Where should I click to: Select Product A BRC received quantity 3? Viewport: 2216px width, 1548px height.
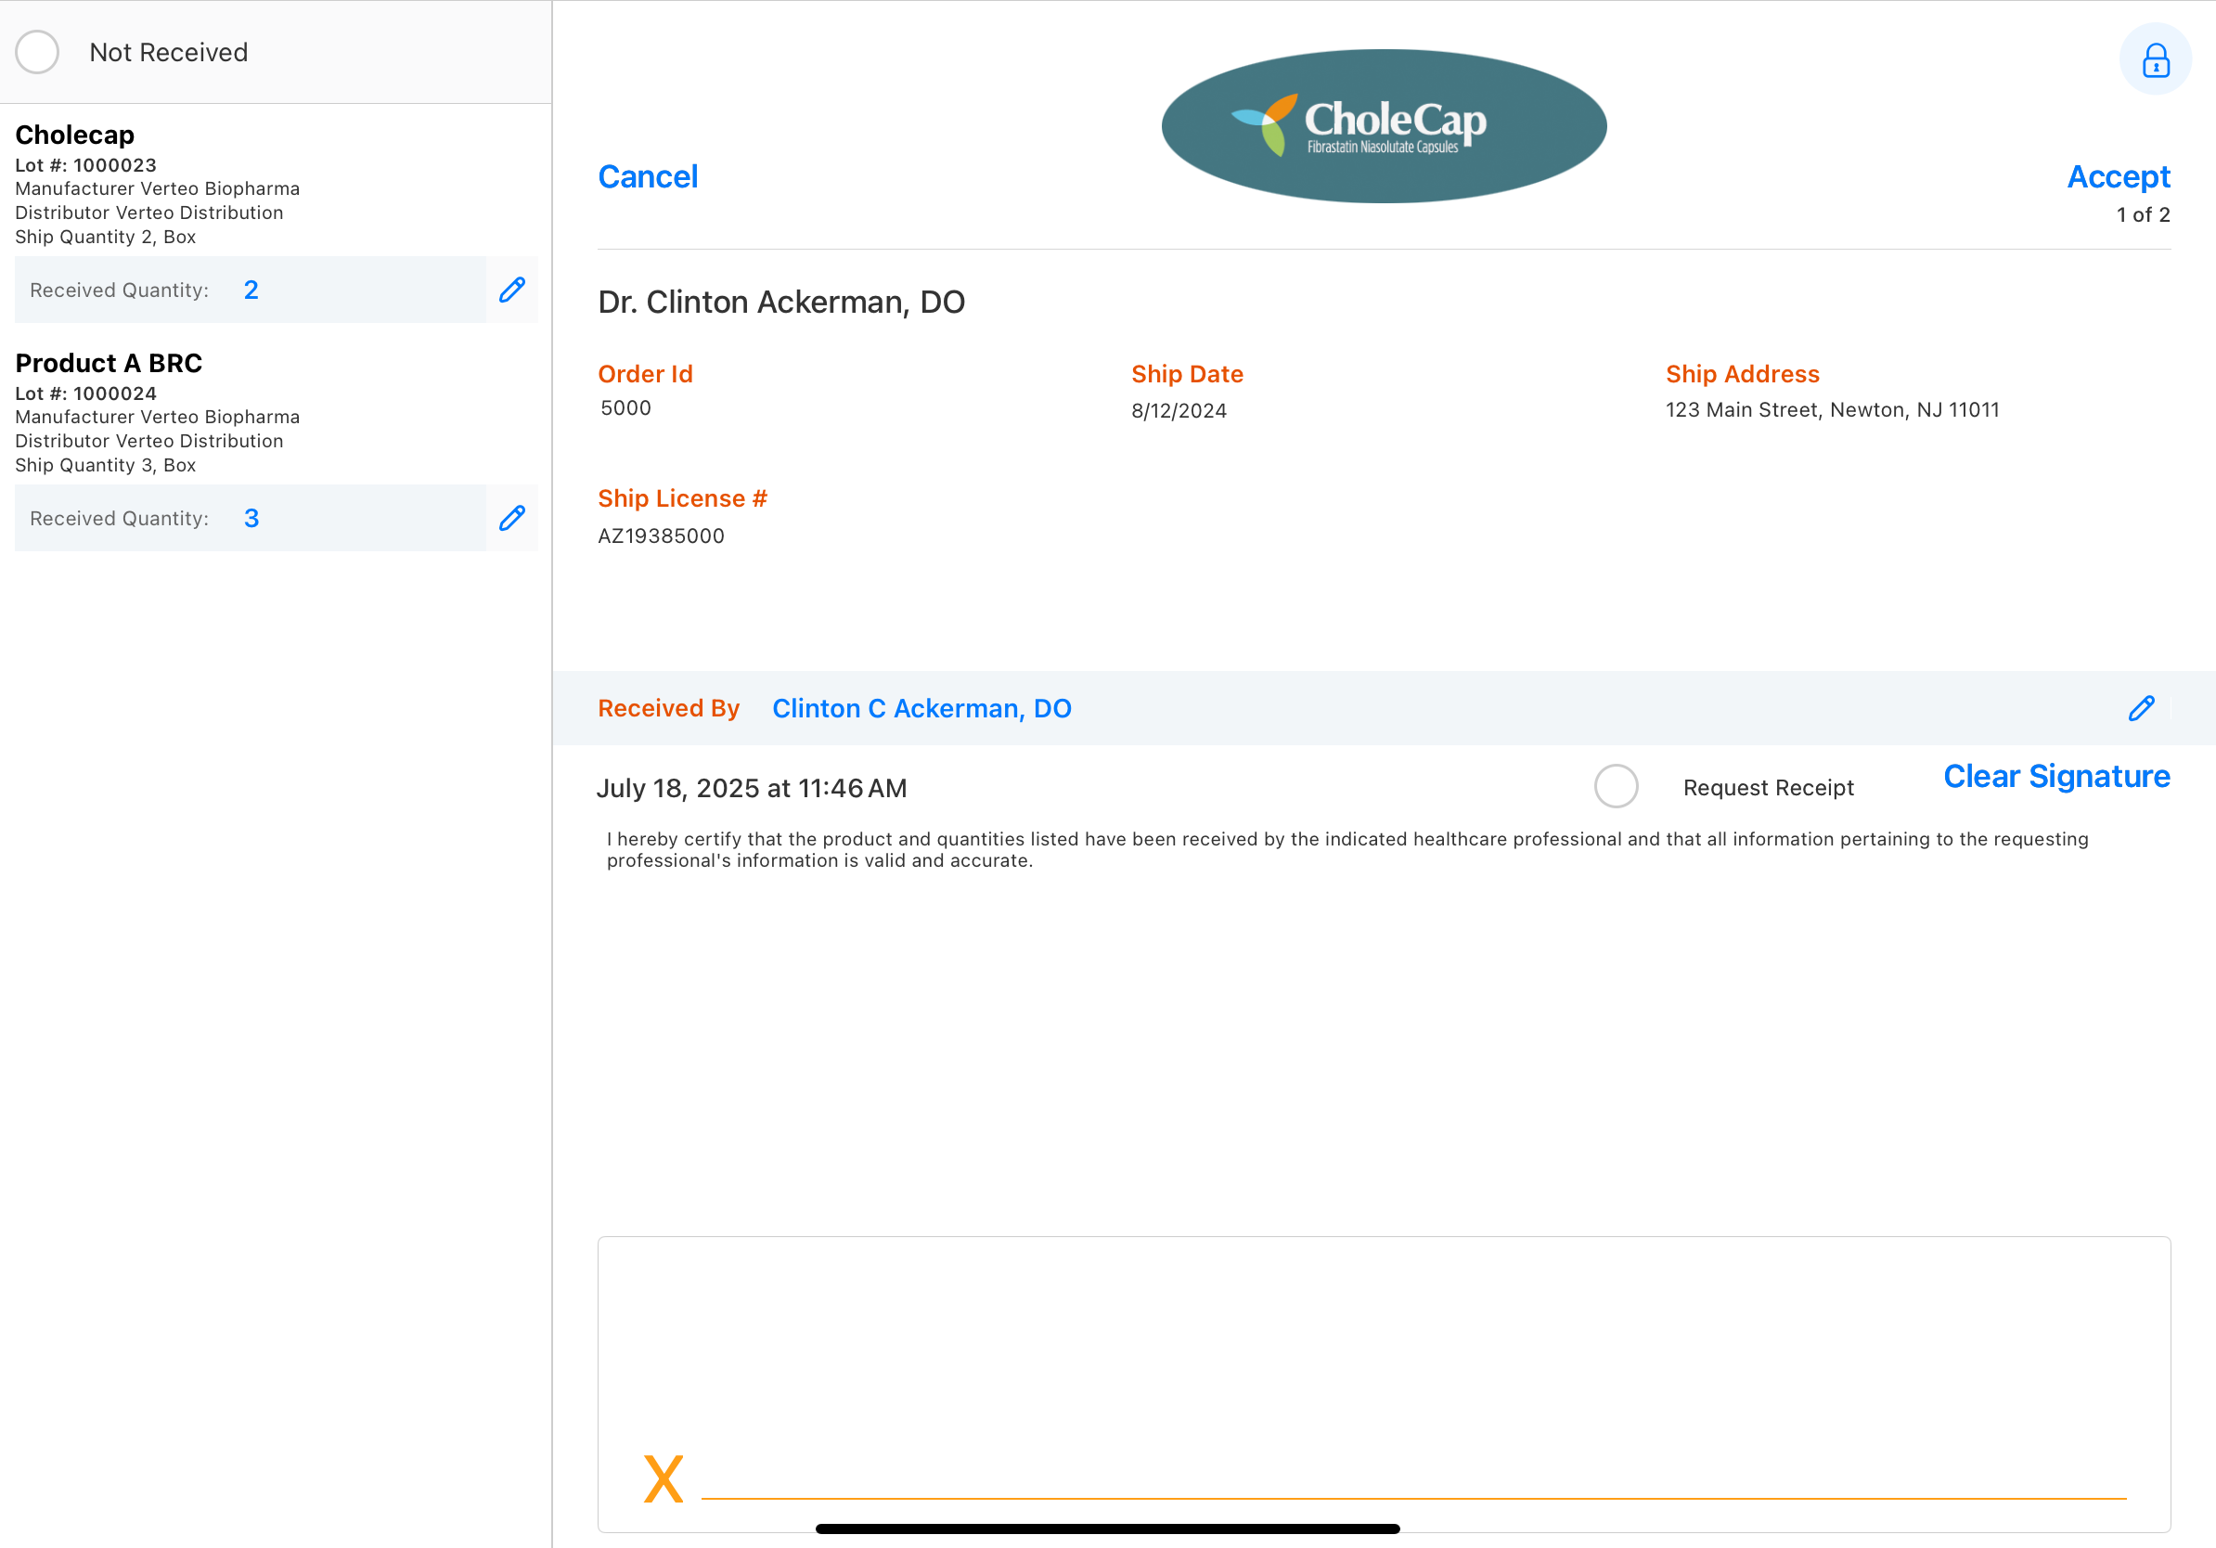tap(251, 518)
